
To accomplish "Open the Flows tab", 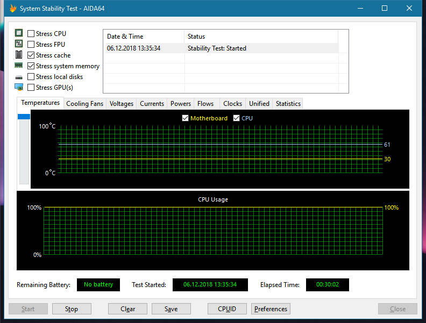I will click(205, 104).
